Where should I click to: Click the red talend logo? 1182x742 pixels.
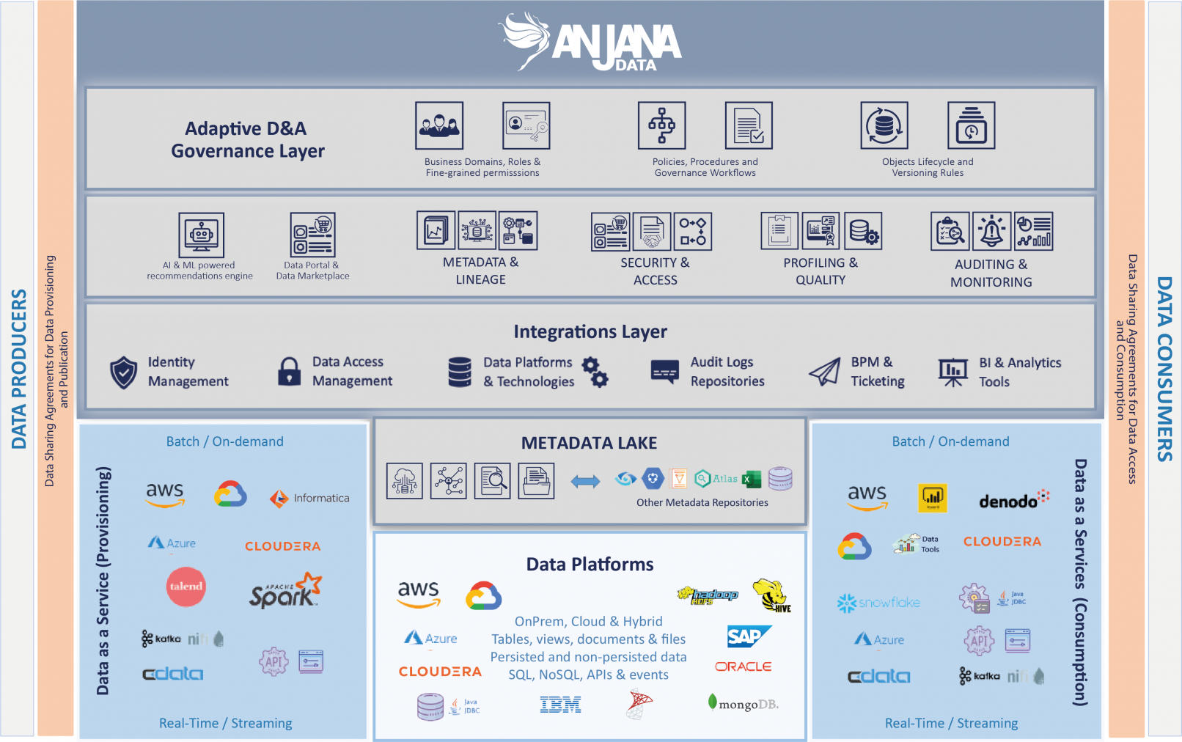pos(186,587)
